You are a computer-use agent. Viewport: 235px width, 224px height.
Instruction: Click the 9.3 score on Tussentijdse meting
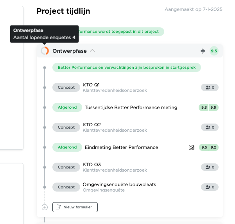[204, 108]
